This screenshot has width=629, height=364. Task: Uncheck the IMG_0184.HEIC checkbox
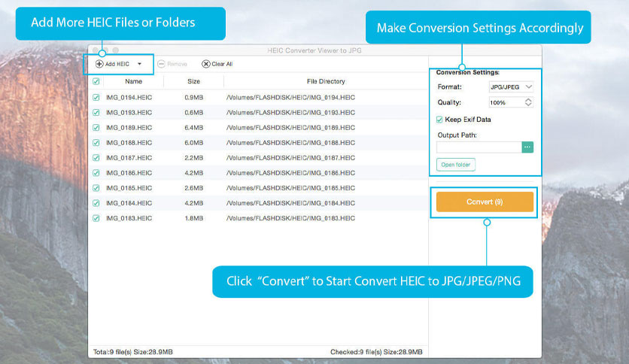coord(96,203)
